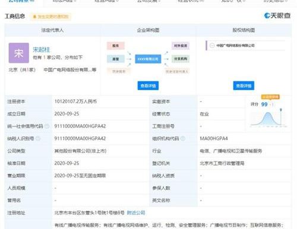297x229 pixels.
Task: Select the 高管 box in structure diagram
Action: [x=116, y=59]
